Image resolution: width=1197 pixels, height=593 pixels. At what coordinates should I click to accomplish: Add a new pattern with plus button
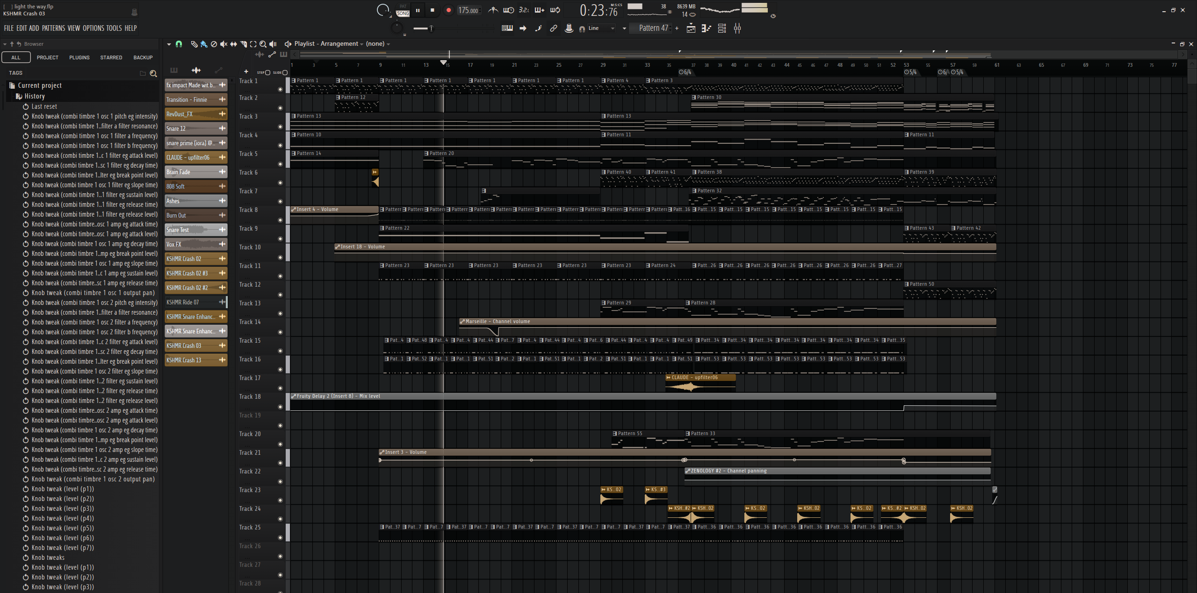point(677,28)
